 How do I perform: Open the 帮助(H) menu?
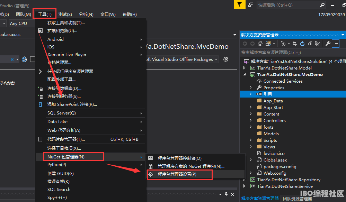click(x=130, y=14)
